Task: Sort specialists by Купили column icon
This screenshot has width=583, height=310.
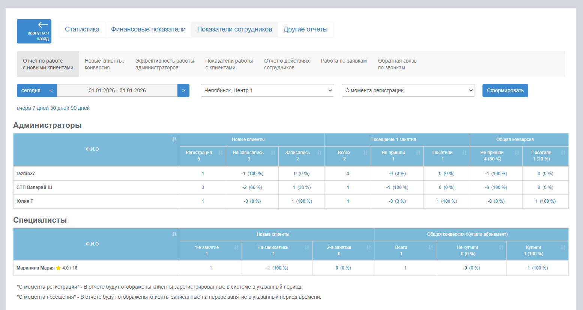Action: [x=563, y=247]
